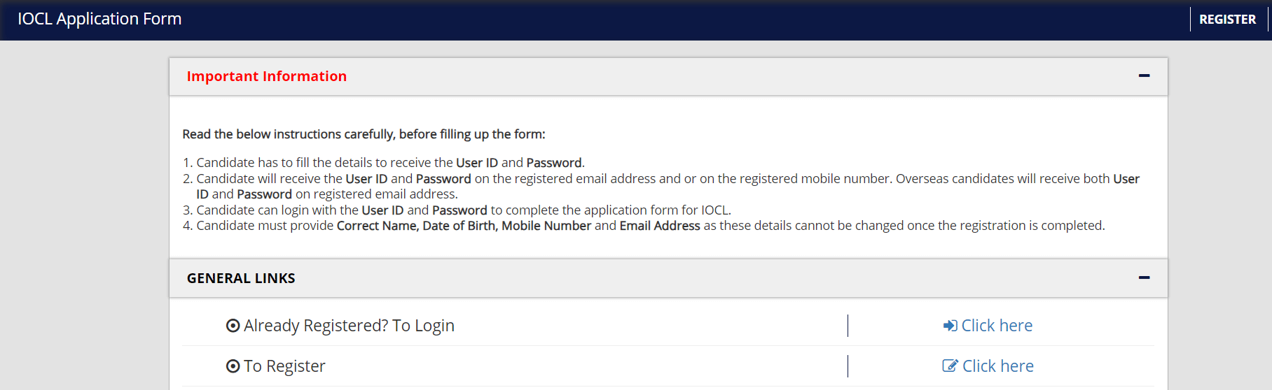Follow the Click here link to Login
Screen dimensions: 1272x390
tap(997, 326)
